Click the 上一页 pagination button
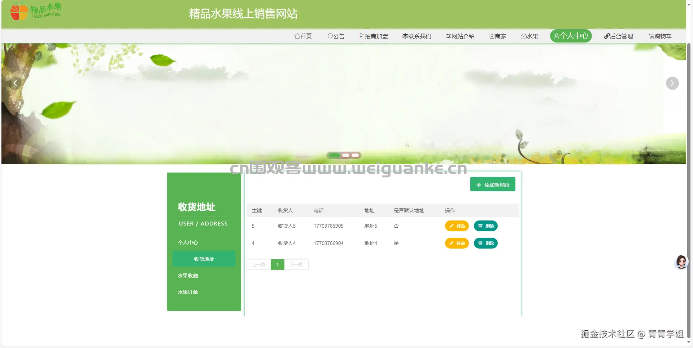 [x=258, y=264]
